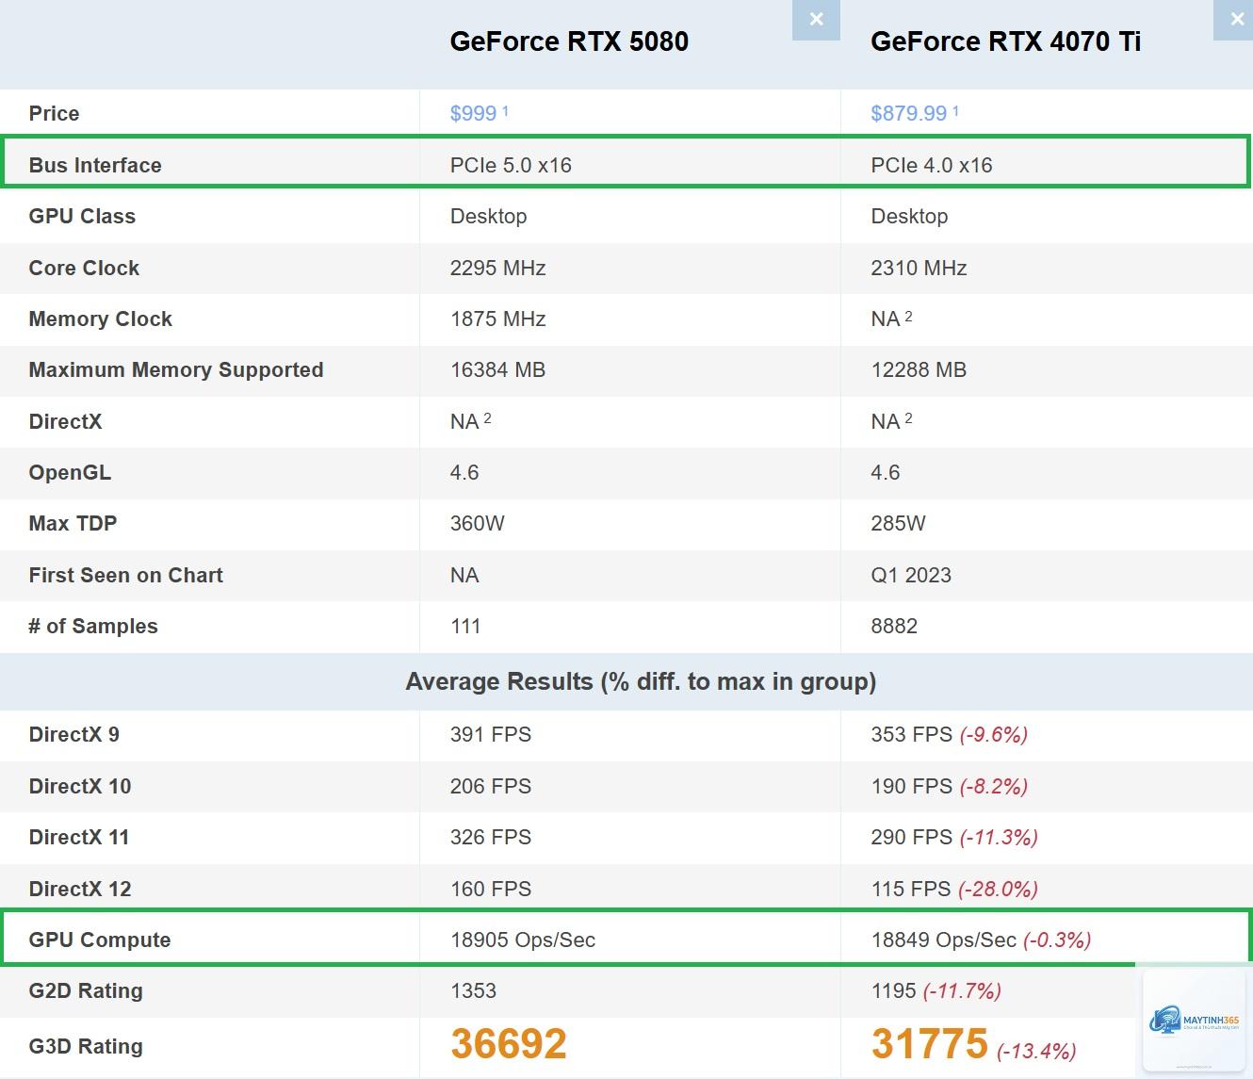
Task: Click footnote 1 beside the $879.99 price
Action: 955,110
